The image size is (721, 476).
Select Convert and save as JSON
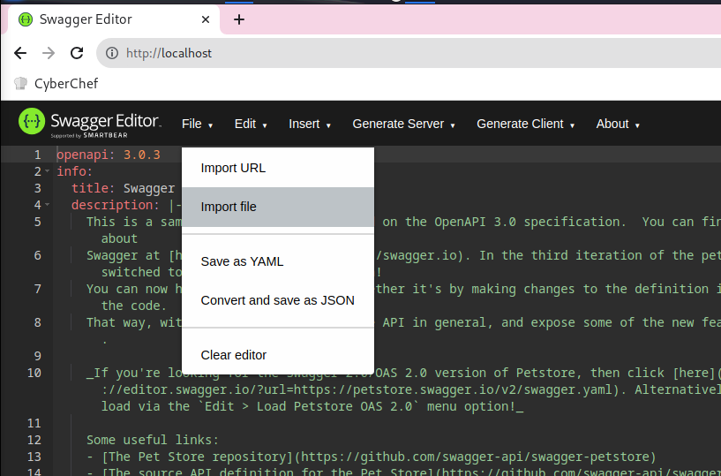click(x=278, y=300)
